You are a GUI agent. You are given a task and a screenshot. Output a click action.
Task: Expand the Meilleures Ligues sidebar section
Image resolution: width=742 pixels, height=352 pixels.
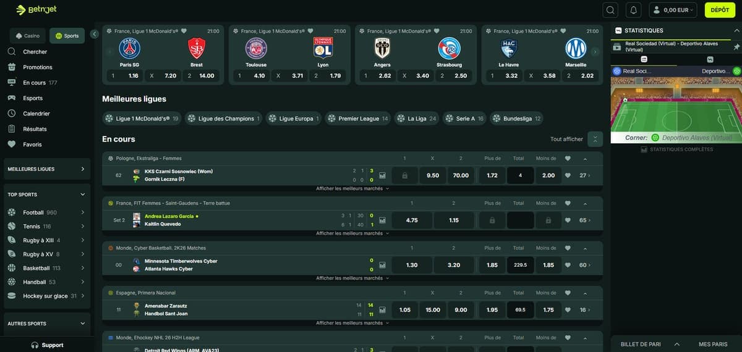click(x=47, y=169)
